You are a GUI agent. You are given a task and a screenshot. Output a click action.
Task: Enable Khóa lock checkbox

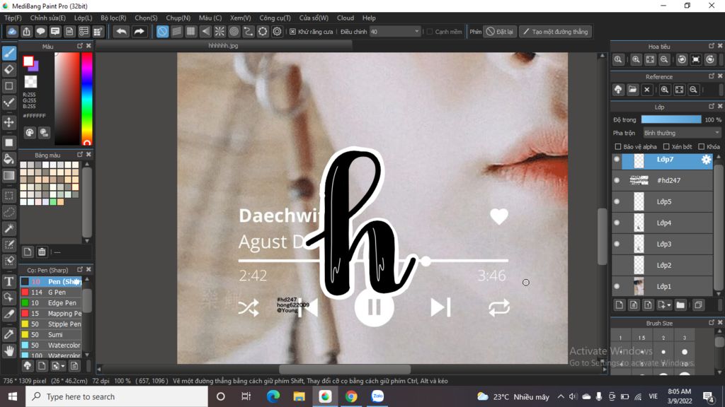[x=702, y=147]
